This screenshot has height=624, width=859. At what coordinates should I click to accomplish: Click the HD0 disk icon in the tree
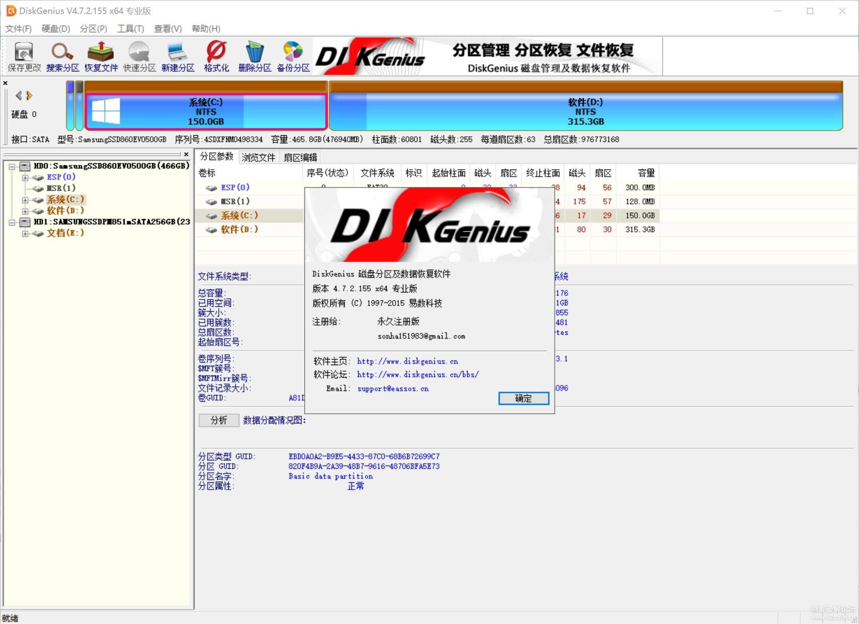(24, 166)
